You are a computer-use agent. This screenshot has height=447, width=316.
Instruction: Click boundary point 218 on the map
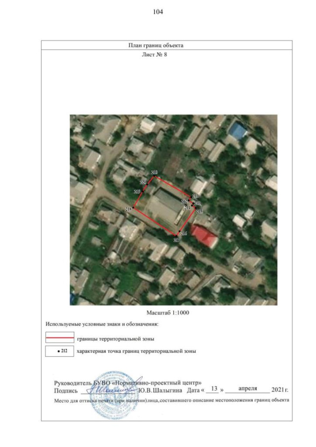133,208
